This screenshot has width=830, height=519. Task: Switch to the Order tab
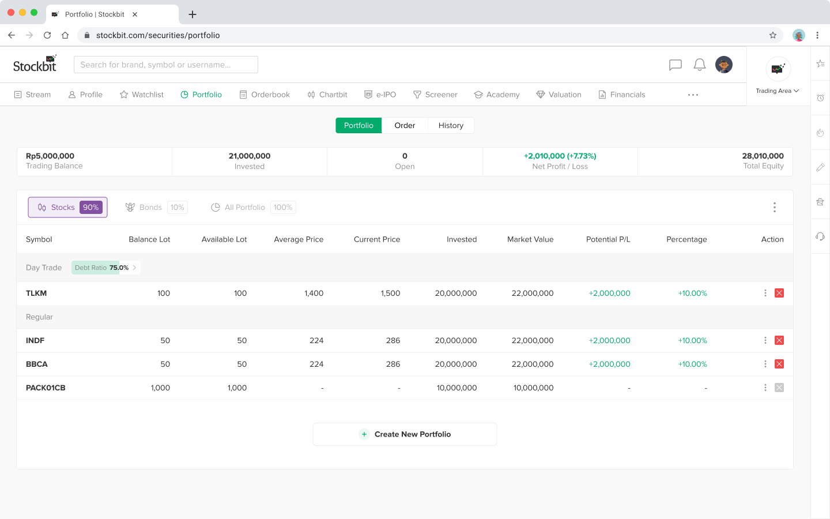(x=405, y=125)
